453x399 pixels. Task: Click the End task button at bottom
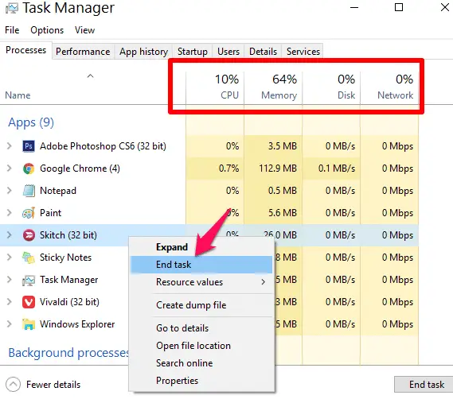click(x=424, y=384)
